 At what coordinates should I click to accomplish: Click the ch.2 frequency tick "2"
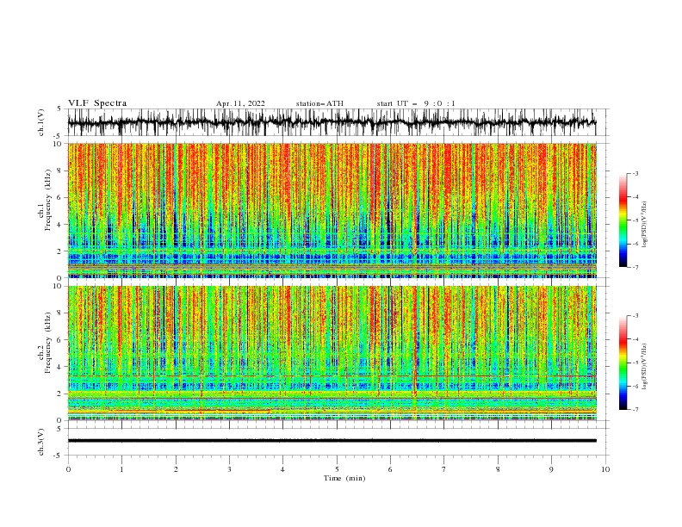(60, 394)
